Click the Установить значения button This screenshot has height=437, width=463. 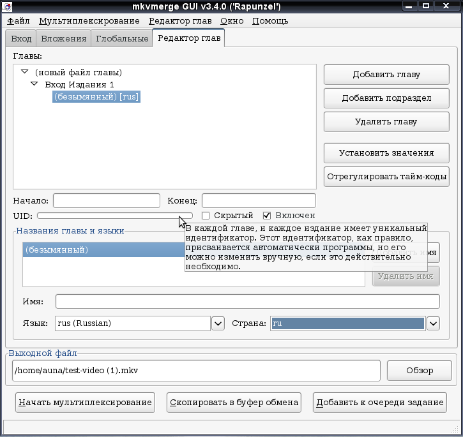pos(386,153)
